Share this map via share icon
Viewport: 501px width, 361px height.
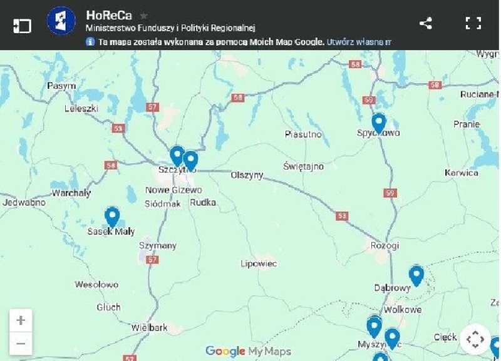point(426,23)
